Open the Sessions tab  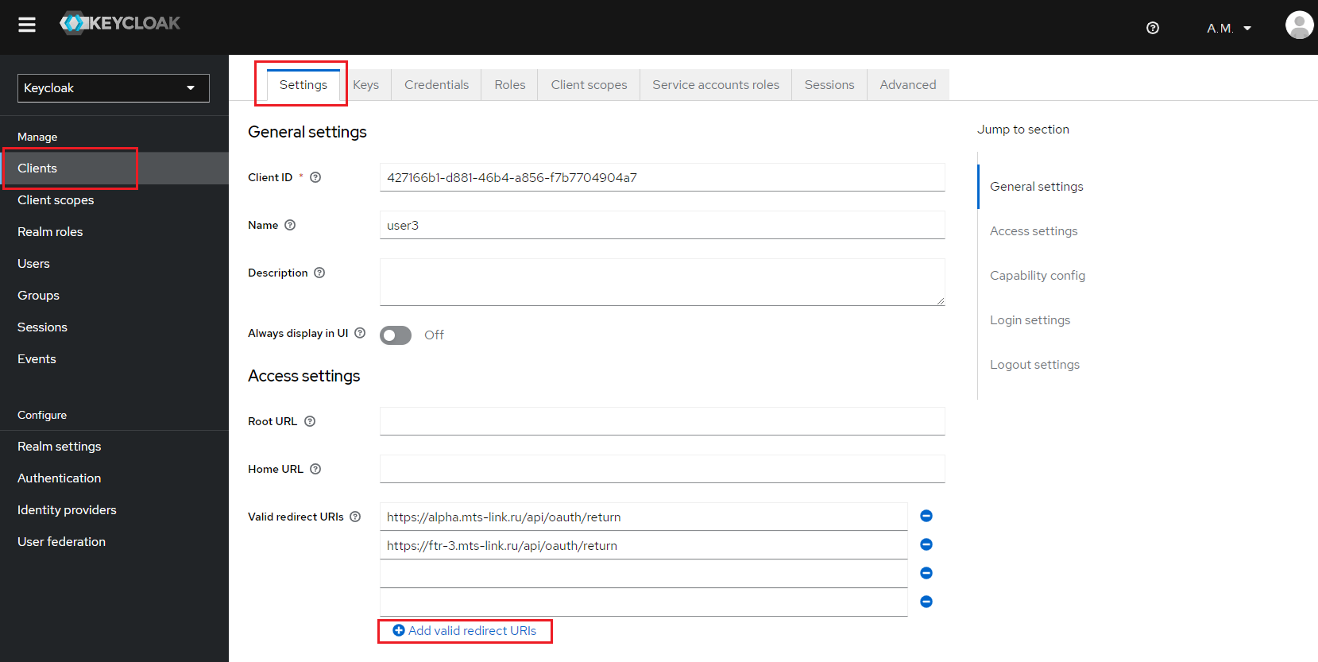coord(829,85)
